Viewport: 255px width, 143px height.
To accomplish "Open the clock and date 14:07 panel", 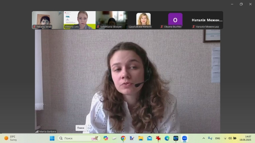I will click(245, 138).
